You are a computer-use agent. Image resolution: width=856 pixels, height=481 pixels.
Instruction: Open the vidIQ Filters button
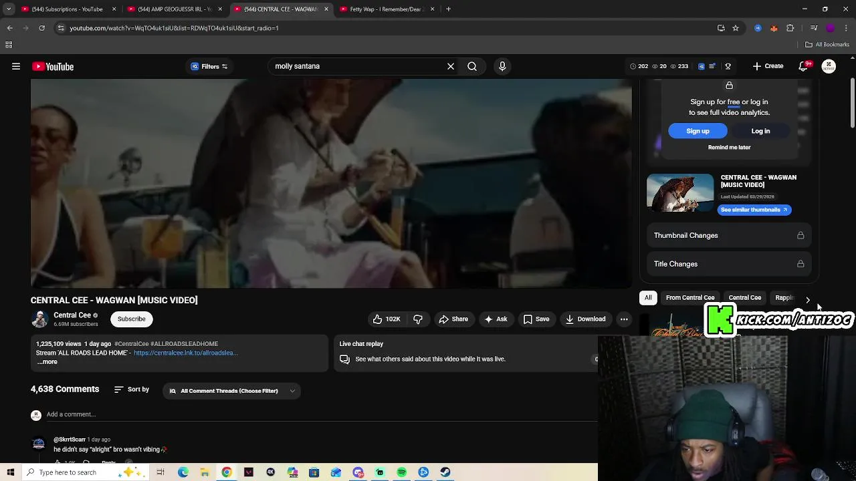pyautogui.click(x=209, y=66)
